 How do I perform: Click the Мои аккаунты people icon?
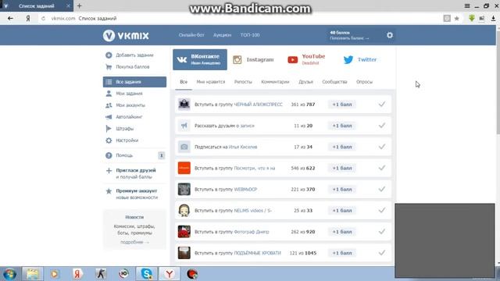coord(109,105)
